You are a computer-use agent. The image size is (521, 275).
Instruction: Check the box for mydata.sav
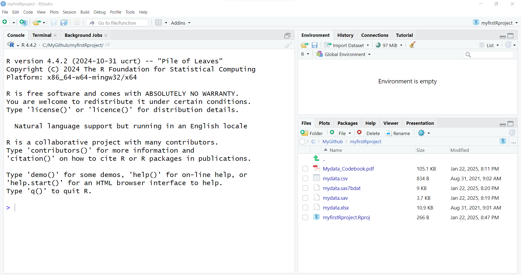point(305,198)
